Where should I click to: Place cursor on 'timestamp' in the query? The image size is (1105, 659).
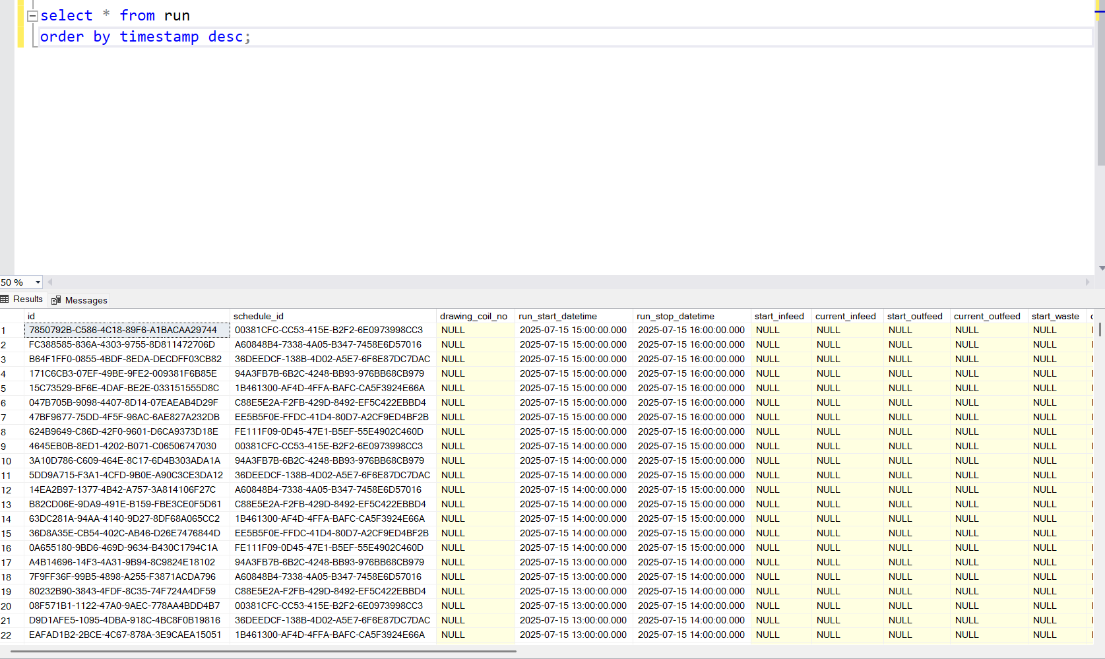click(x=159, y=37)
